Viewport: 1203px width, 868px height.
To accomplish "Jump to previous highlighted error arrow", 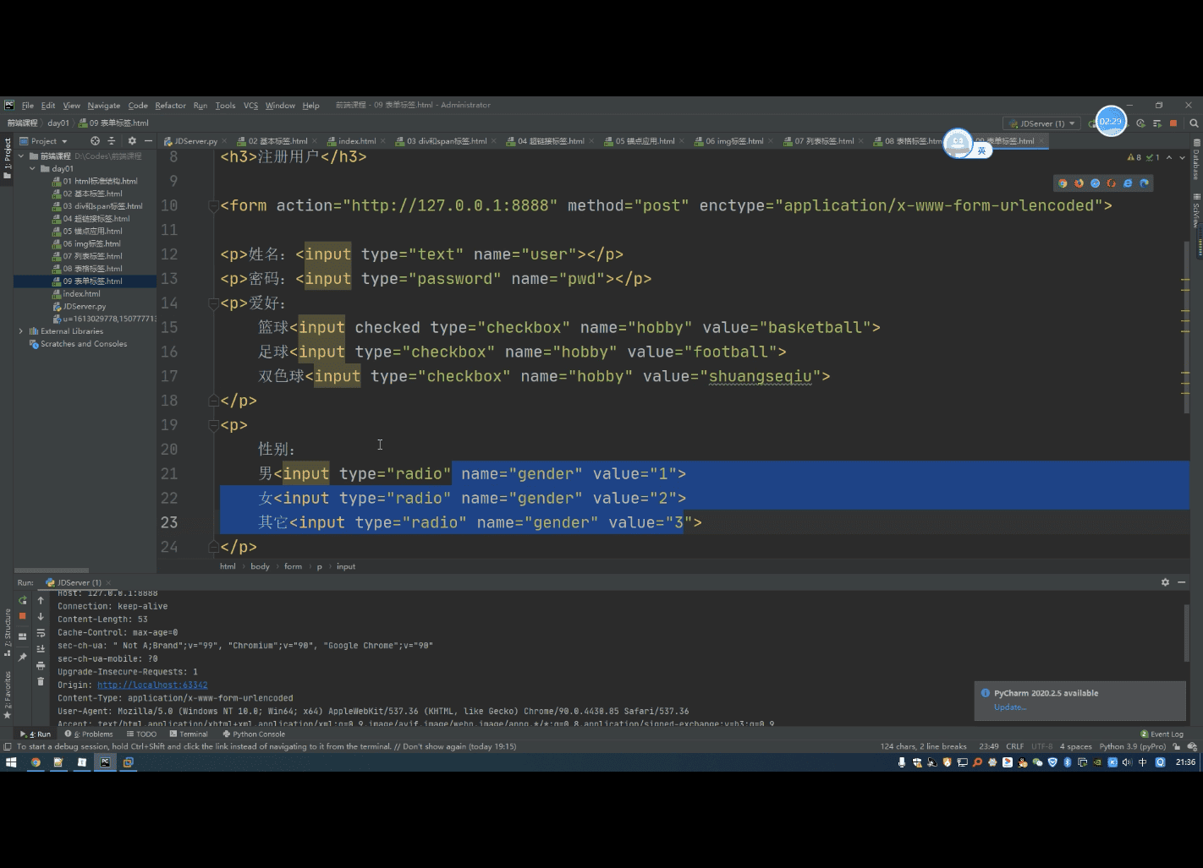I will point(1169,157).
